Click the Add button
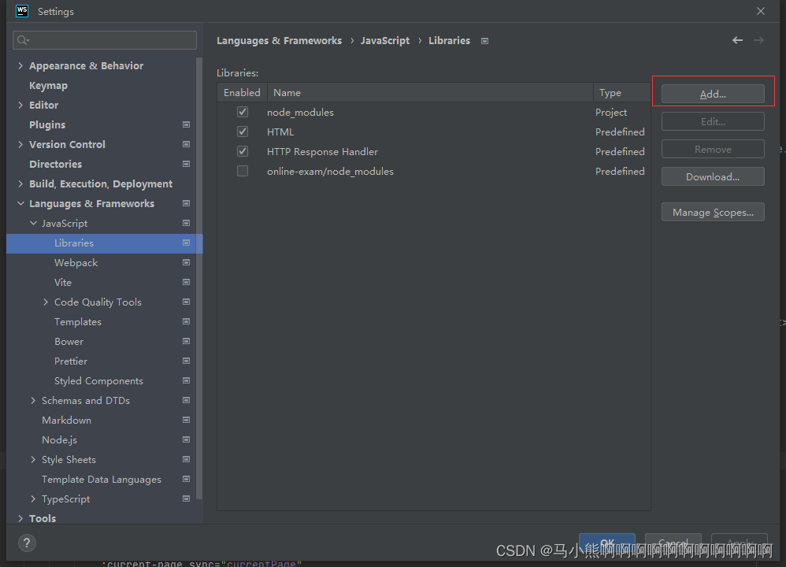786x567 pixels. 712,93
